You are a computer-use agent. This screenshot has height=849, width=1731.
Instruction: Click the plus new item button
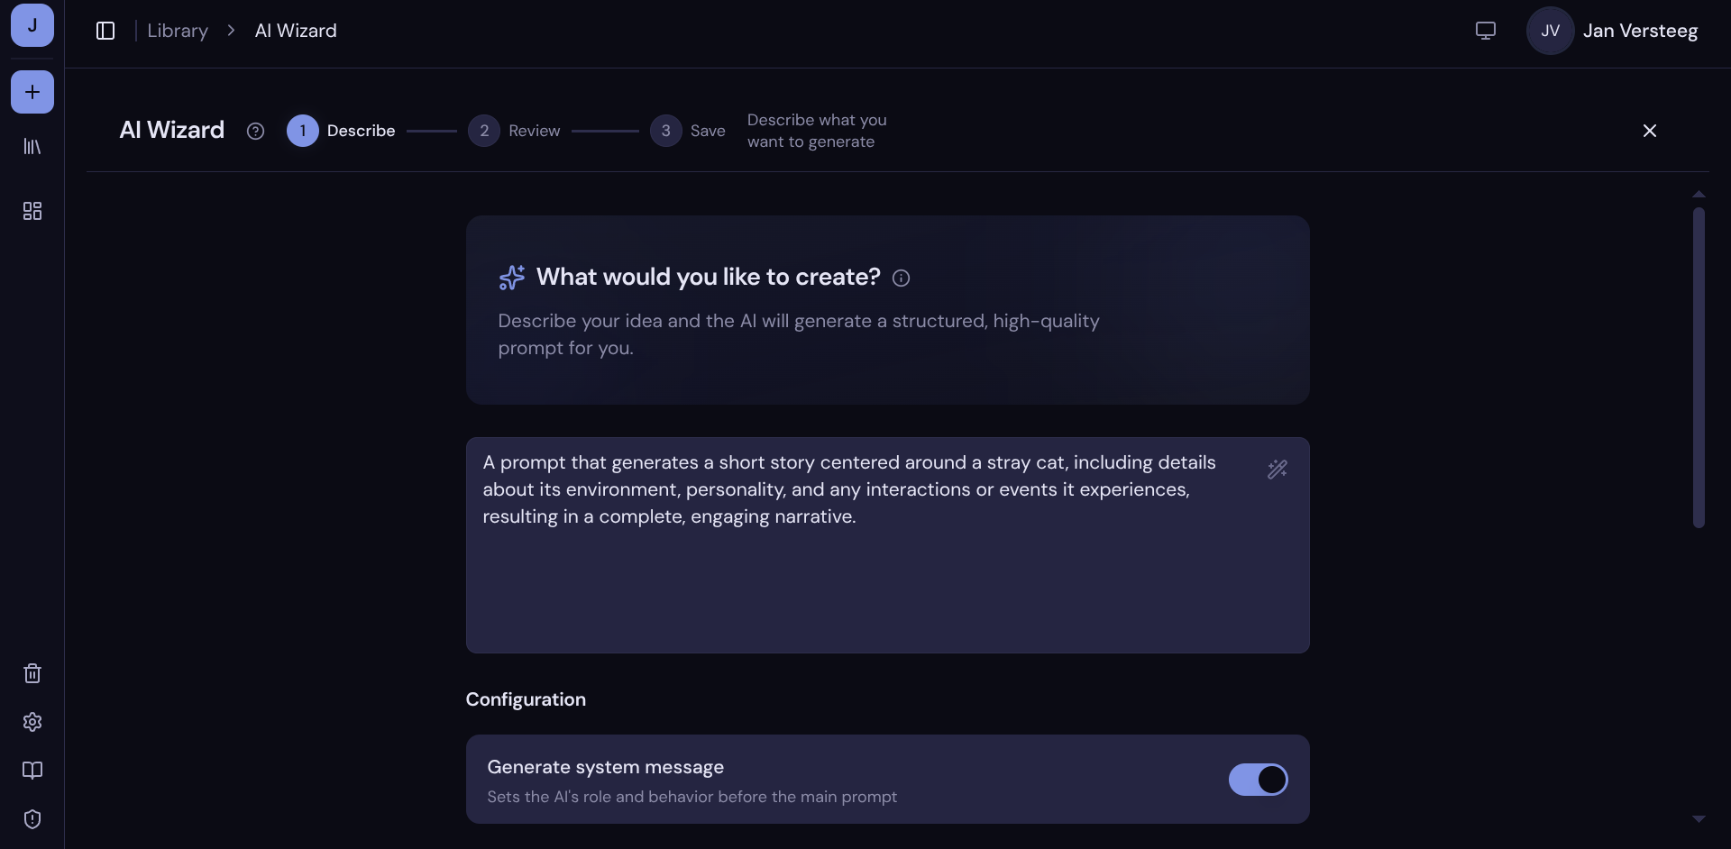[x=32, y=92]
